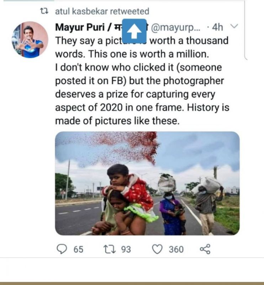Open Mayur Puri's round profile avatar
This screenshot has height=285, width=264.
(x=30, y=40)
